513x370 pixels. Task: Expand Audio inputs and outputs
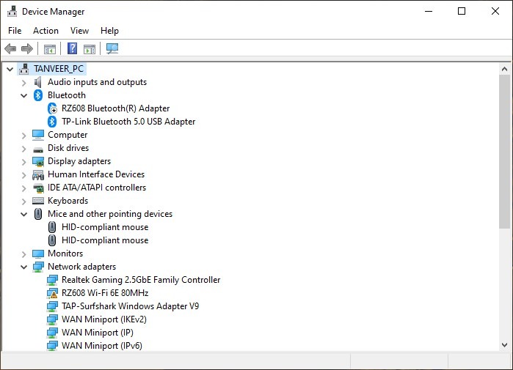(24, 83)
